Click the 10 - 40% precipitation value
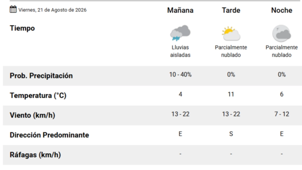The width and height of the screenshot is (302, 170). pos(180,75)
